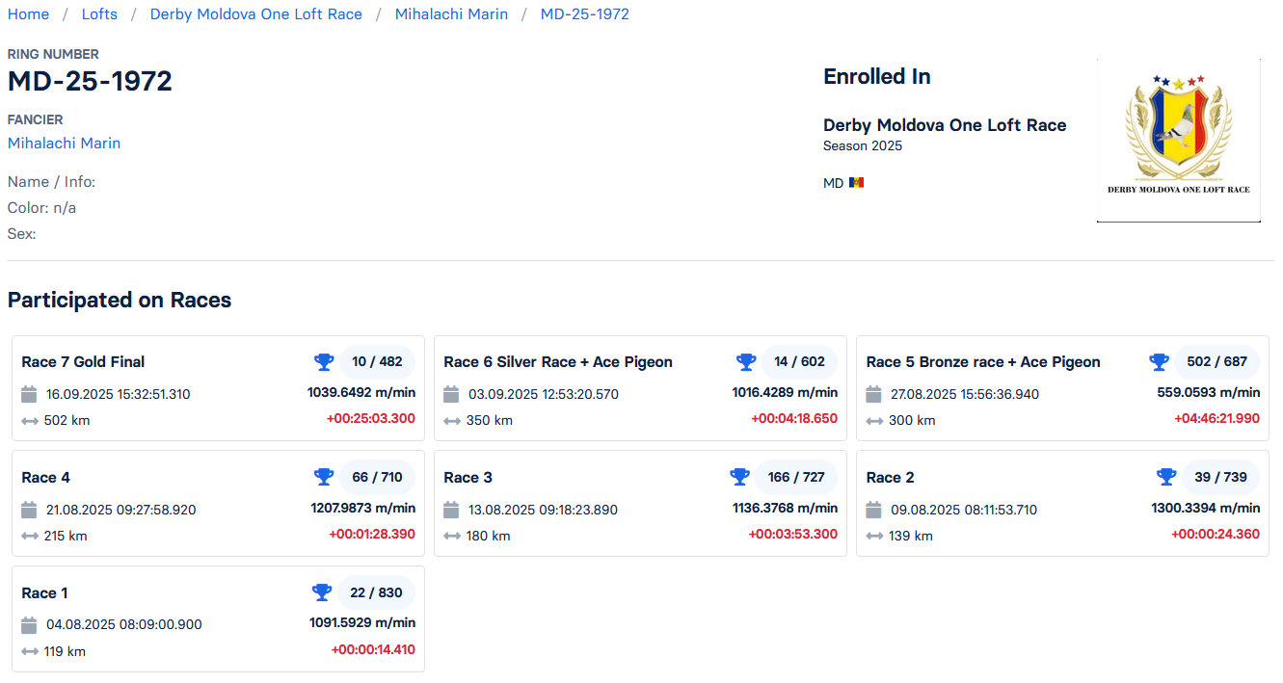Click the trophy icon on Race 5 Bronze race

tap(1159, 362)
